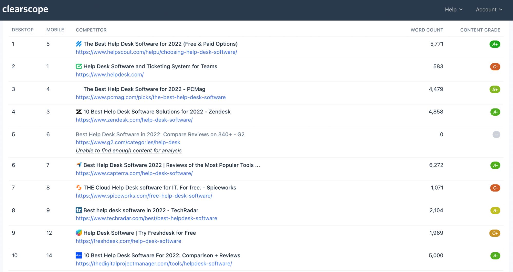
Task: Click the C- grade badge for Spiceworks
Action: (495, 188)
